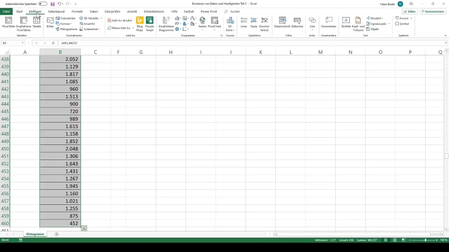Switch to Page Break Preview in status bar
The image size is (449, 252).
coord(404,240)
